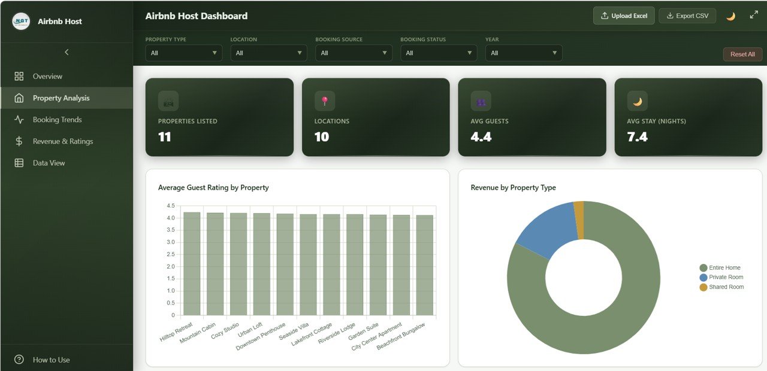Click the How to Use help icon
This screenshot has height=371, width=767.
[x=19, y=360]
